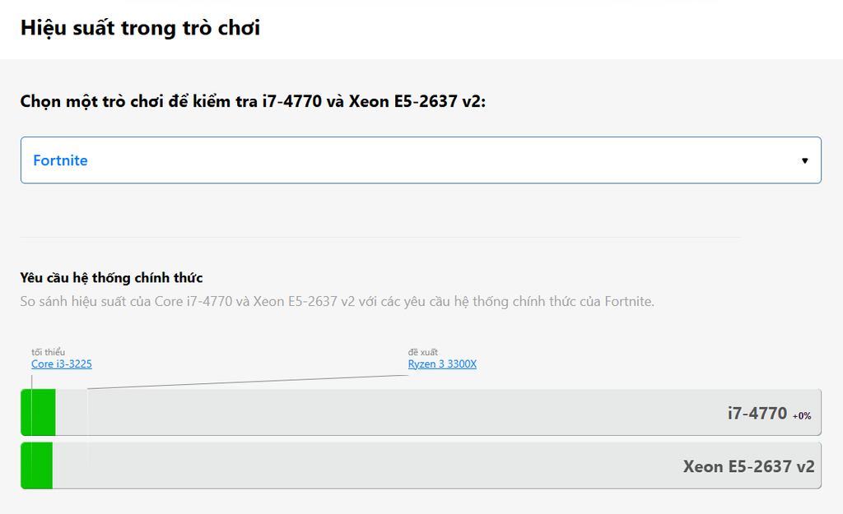The image size is (843, 514).
Task: Open the Fortnite game selection dropdown
Action: pos(421,160)
